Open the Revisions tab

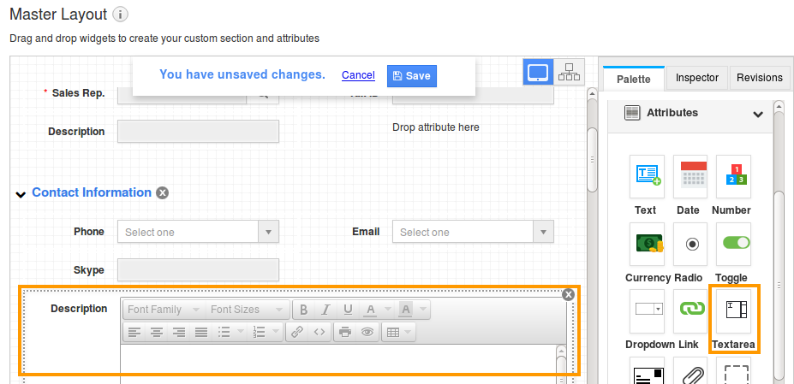[x=759, y=78]
